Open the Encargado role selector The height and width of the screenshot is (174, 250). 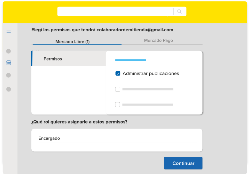point(118,138)
